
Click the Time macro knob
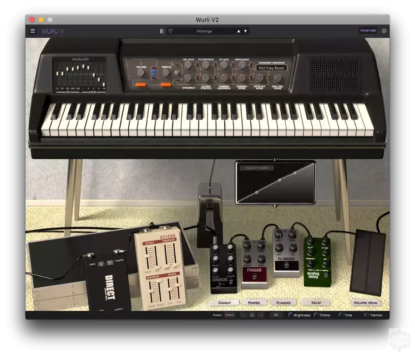(341, 315)
